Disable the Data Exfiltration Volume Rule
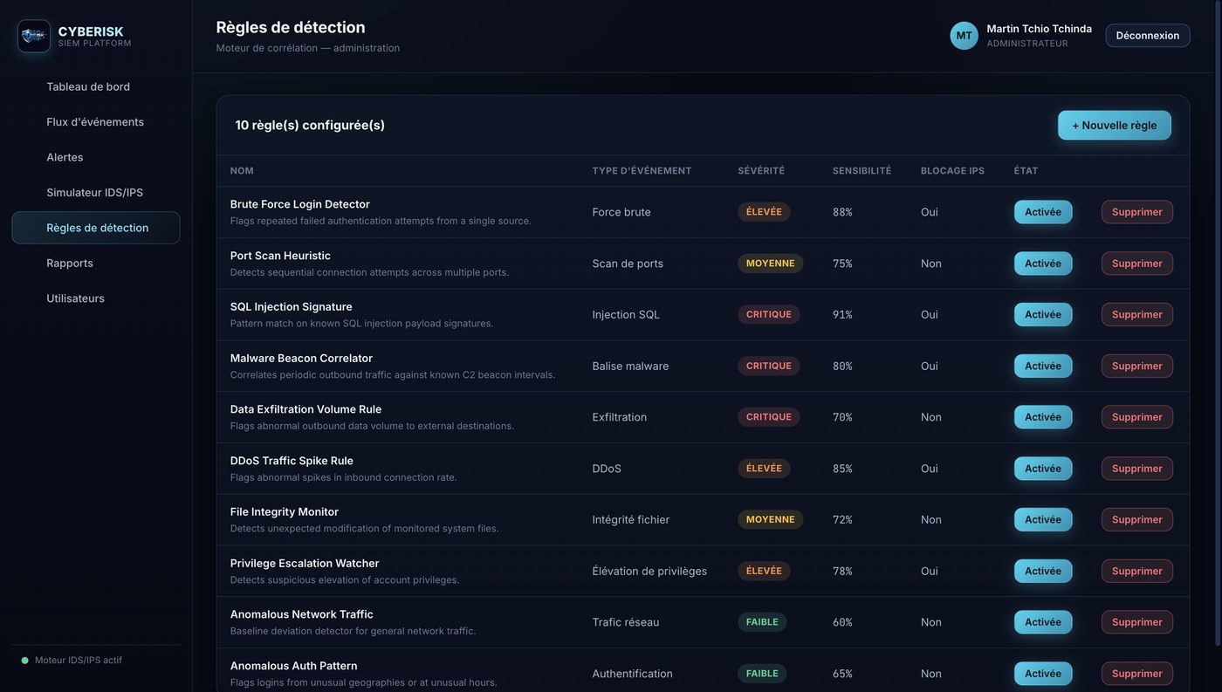Screen dimensions: 1222x692 (1043, 417)
